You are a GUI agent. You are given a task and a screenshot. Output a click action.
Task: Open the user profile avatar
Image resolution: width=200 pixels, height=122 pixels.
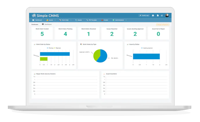[x=167, y=15]
